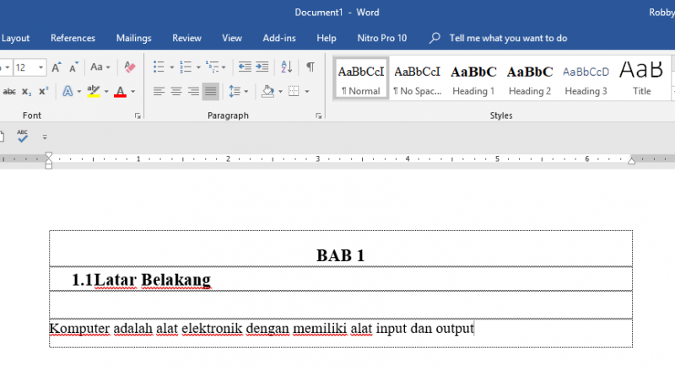Expand Text Effects dropdown arrow
The image size is (675, 375).
78,92
